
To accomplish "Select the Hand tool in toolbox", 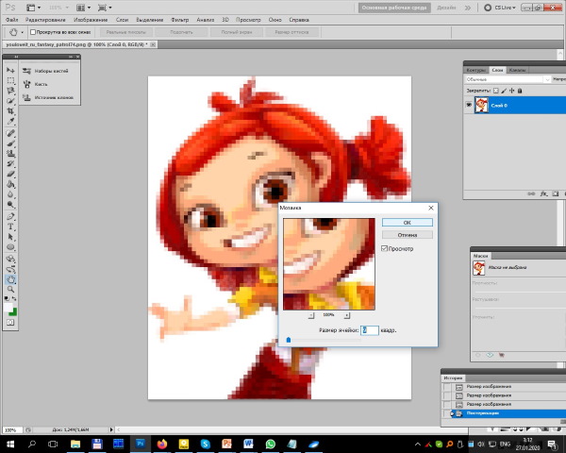I will tap(10, 279).
